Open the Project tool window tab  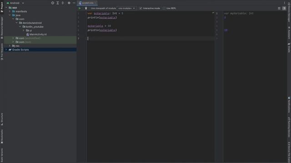(2, 7)
